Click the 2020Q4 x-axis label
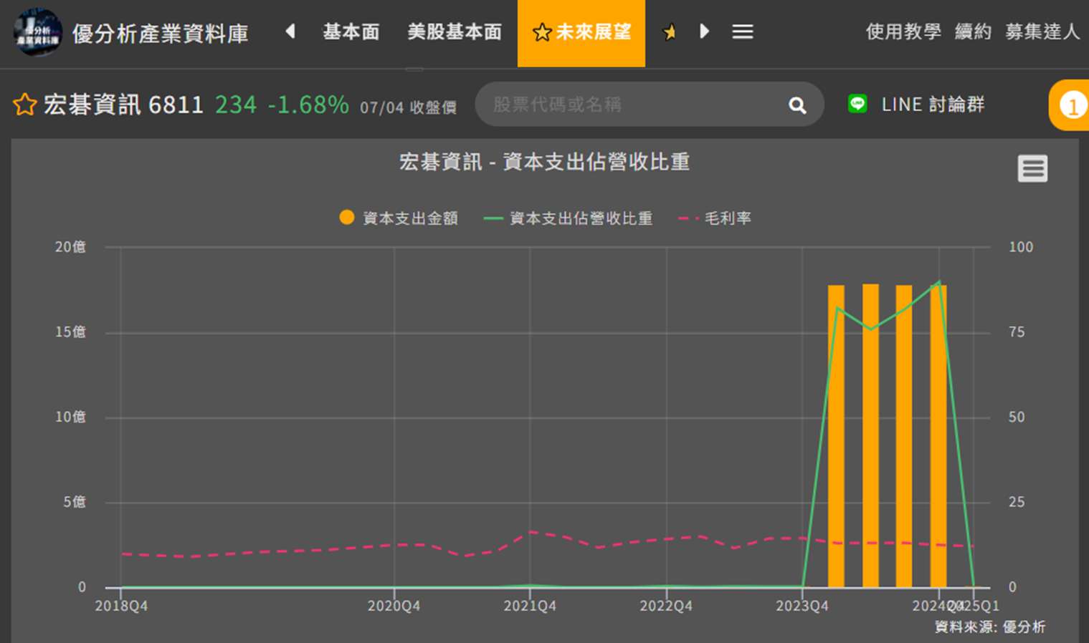Image resolution: width=1089 pixels, height=643 pixels. coord(394,606)
